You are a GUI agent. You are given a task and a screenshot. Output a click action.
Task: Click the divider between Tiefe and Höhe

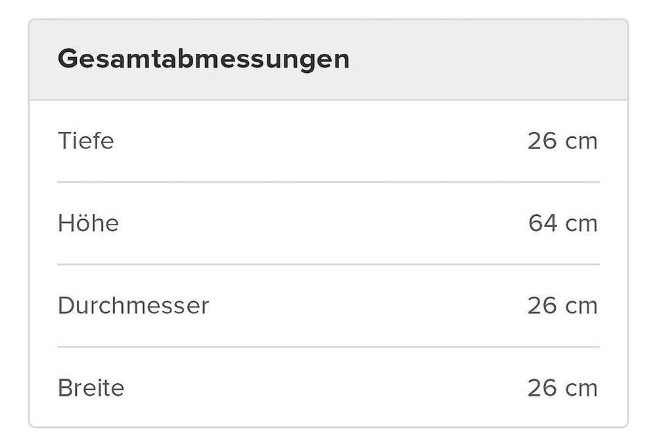tap(328, 182)
